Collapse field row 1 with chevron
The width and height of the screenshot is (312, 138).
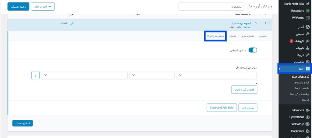256,23
